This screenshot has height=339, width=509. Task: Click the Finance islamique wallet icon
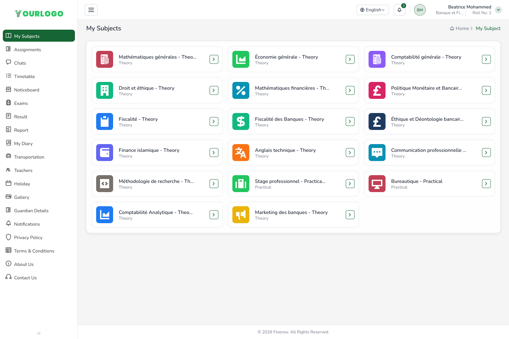105,153
